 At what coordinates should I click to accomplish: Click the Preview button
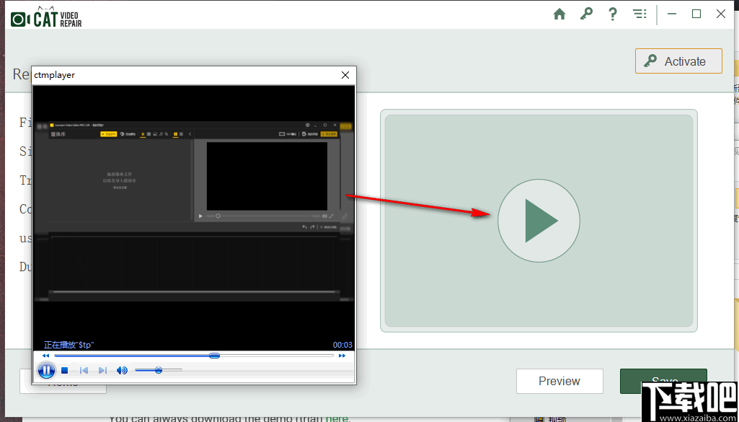pyautogui.click(x=559, y=381)
